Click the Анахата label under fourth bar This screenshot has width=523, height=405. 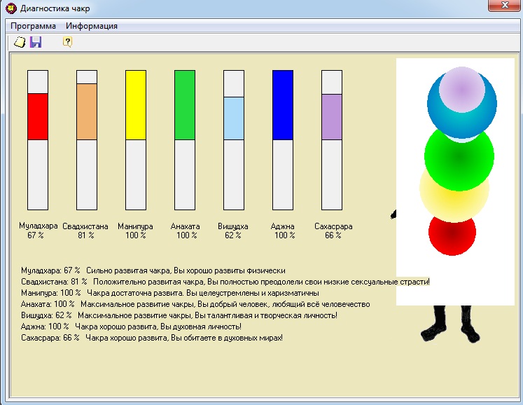[x=185, y=226]
